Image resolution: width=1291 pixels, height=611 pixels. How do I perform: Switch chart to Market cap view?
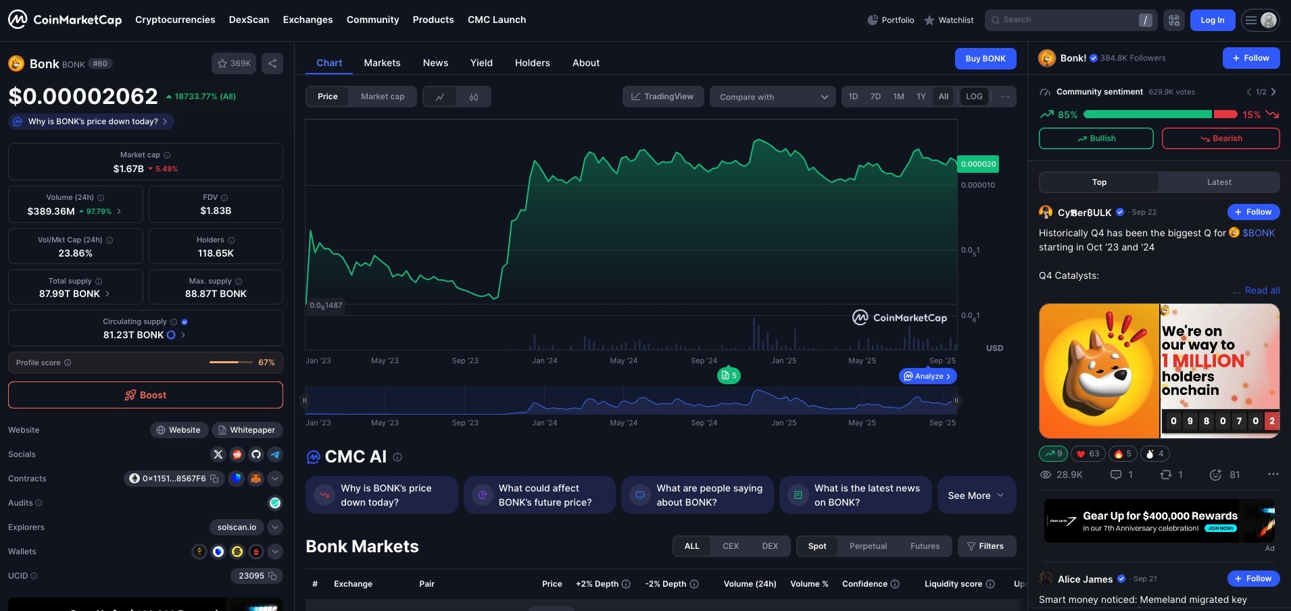click(383, 97)
